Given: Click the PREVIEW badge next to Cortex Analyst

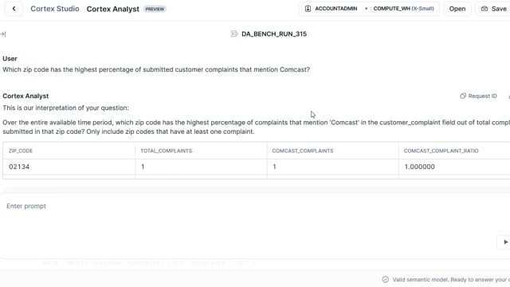Looking at the screenshot, I should point(155,9).
